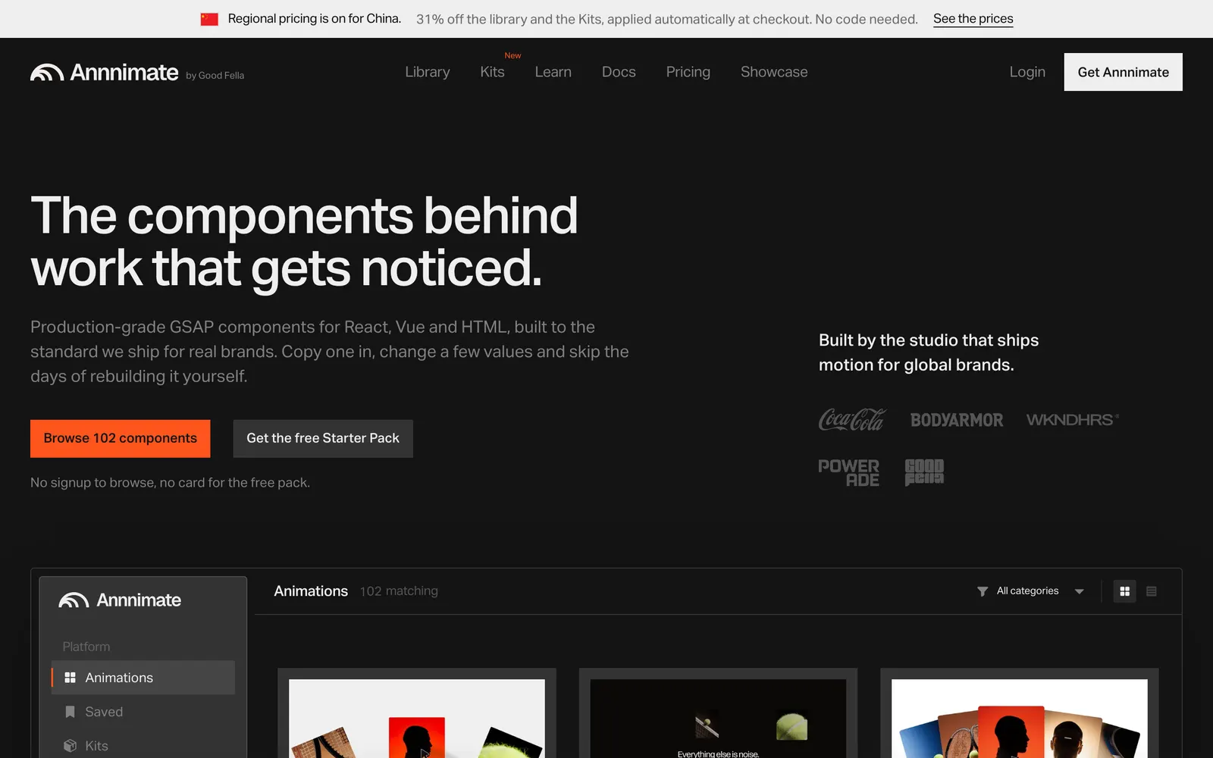Open the first animation thumbnail with red card

point(417,719)
